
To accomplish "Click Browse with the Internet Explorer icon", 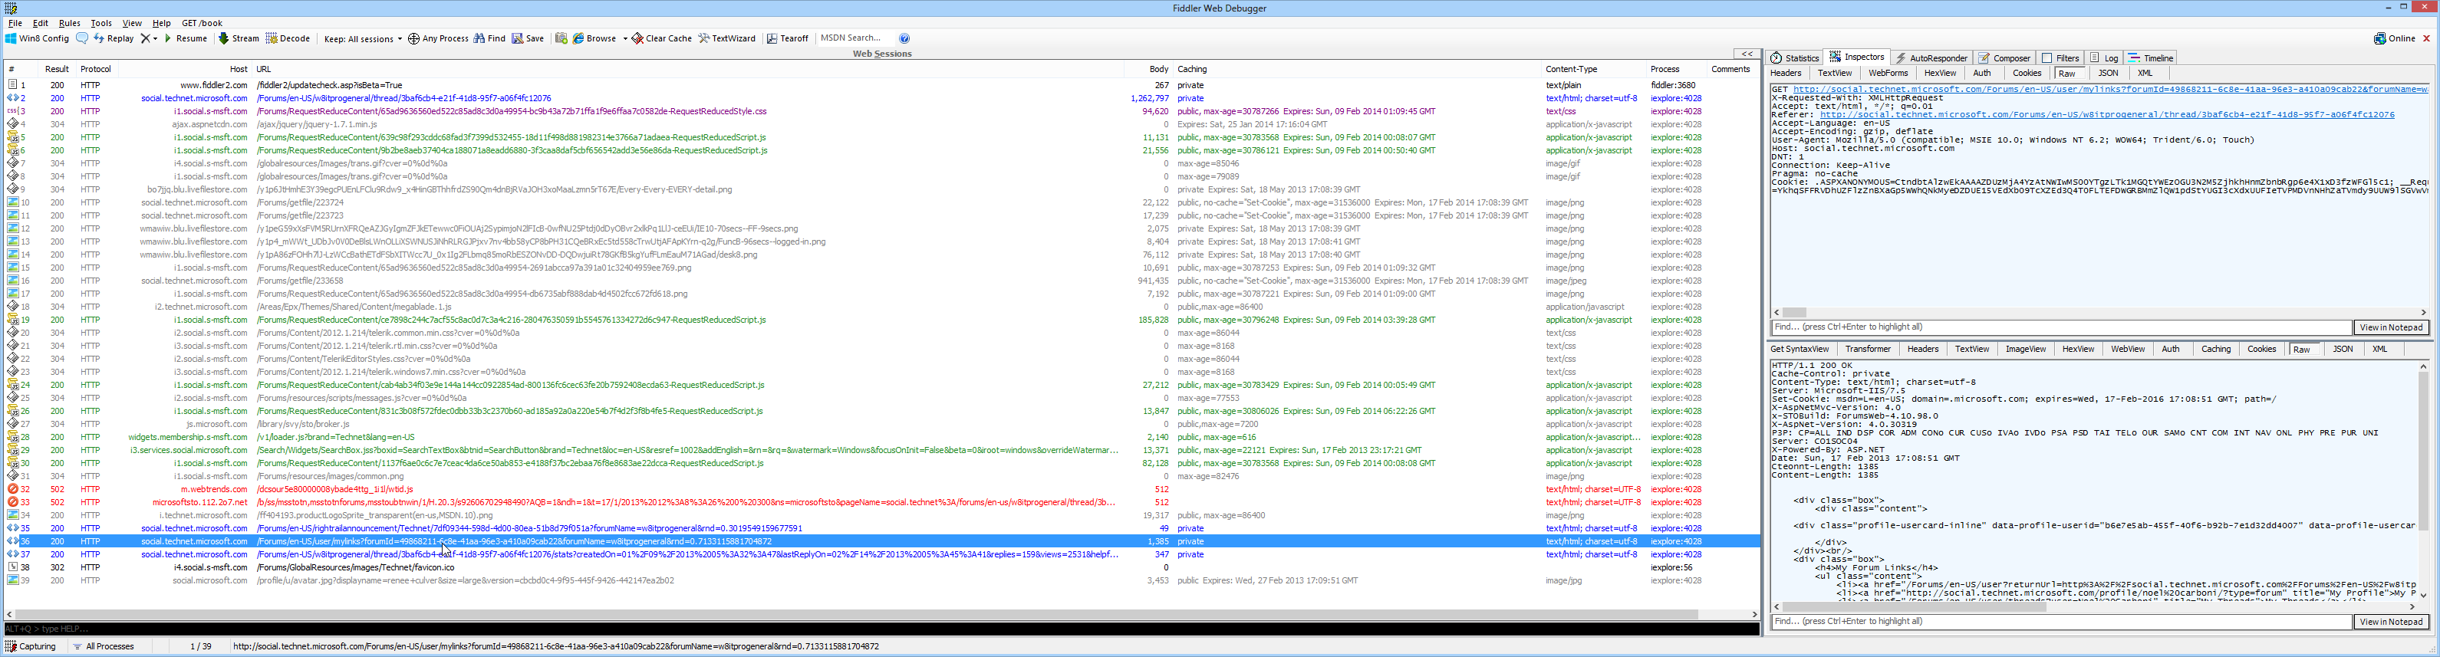I will [x=594, y=39].
